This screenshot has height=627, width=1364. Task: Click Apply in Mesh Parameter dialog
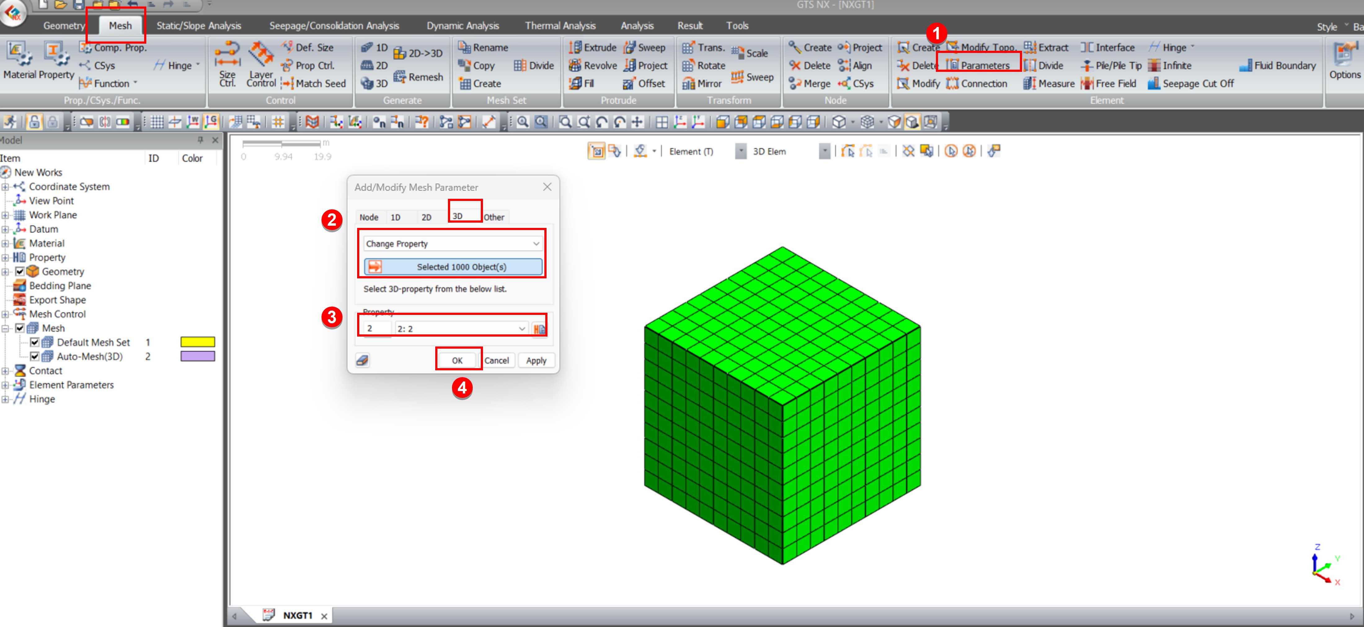tap(536, 360)
